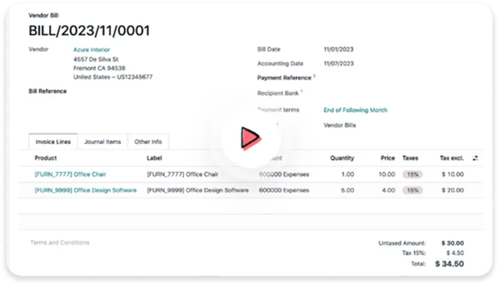Viewport: 499px width, 285px height.
Task: Click price 10.00 on the Office Chair row
Action: (x=387, y=174)
